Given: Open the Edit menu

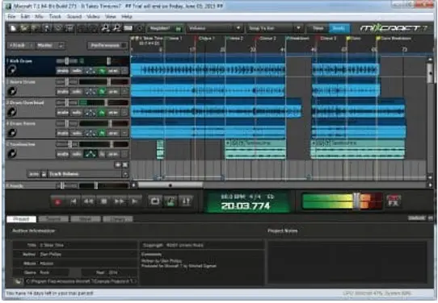Looking at the screenshot, I should point(25,16).
